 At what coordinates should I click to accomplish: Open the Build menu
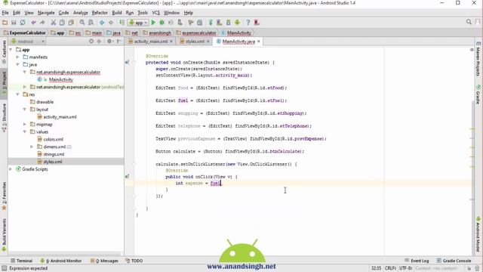tap(117, 13)
